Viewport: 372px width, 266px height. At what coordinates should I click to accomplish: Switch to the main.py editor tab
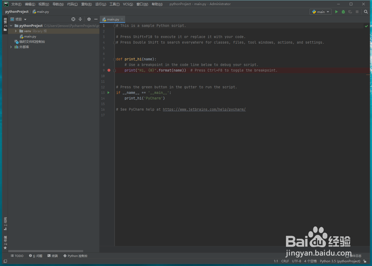[113, 19]
